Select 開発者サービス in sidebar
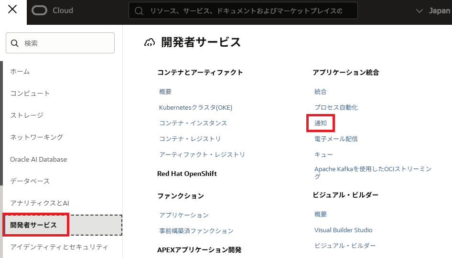This screenshot has width=452, height=258. point(33,225)
